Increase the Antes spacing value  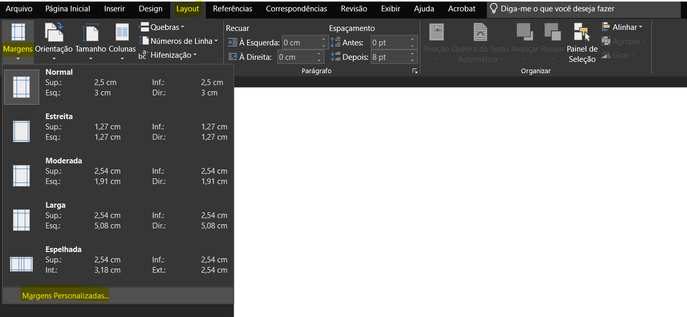coord(413,39)
